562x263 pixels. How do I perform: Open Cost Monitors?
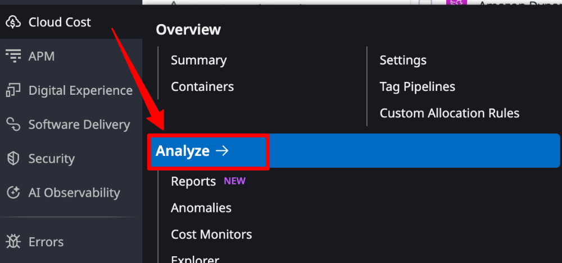coord(211,234)
